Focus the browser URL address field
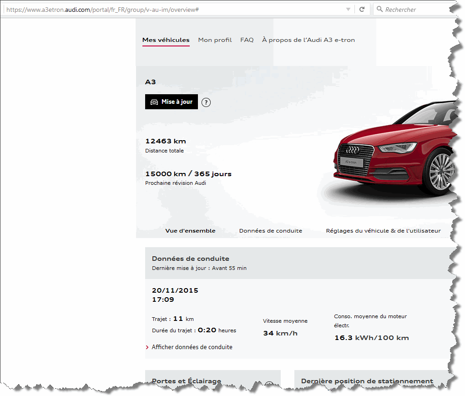The height and width of the screenshot is (396, 465). (173, 9)
